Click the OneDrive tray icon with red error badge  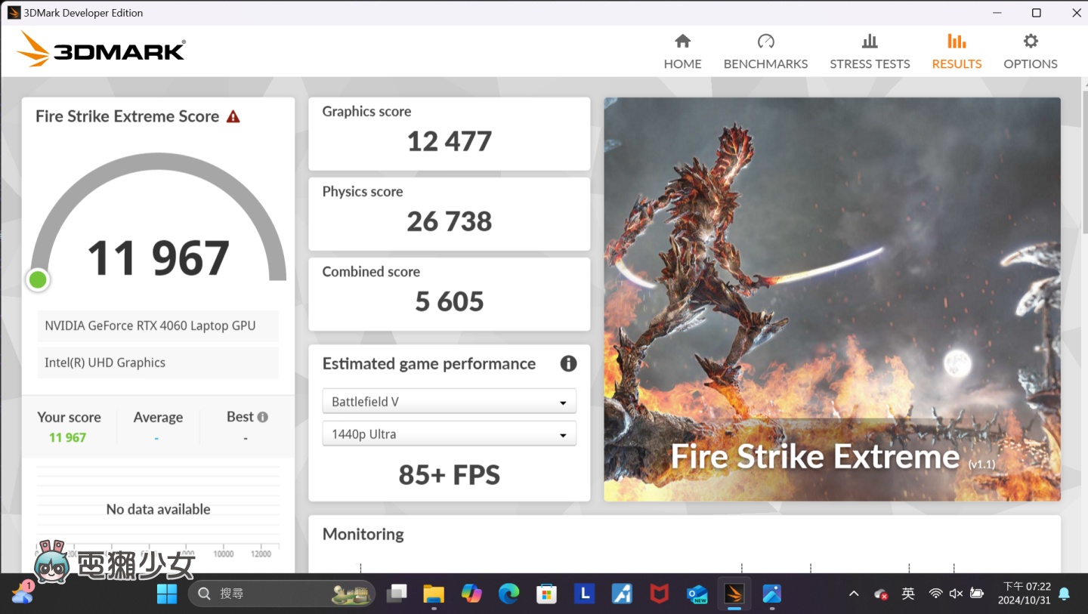point(881,594)
